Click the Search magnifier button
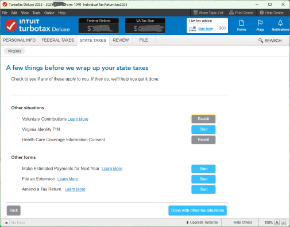 270,41
